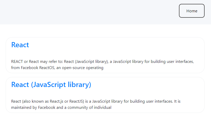The width and height of the screenshot is (211, 116).
Task: Click blank space beside React (JavaScript library) title
Action: tap(147, 85)
